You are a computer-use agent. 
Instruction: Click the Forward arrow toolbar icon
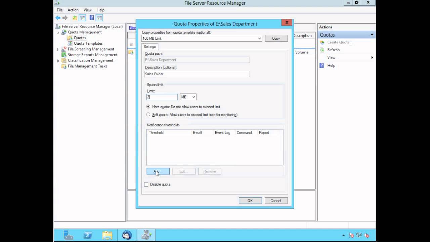pyautogui.click(x=65, y=18)
